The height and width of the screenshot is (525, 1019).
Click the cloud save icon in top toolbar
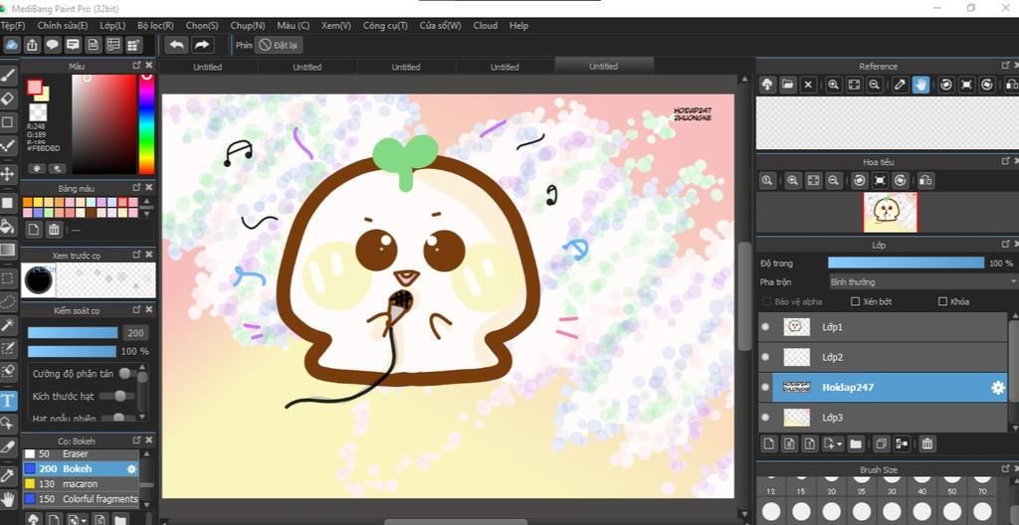pos(12,45)
